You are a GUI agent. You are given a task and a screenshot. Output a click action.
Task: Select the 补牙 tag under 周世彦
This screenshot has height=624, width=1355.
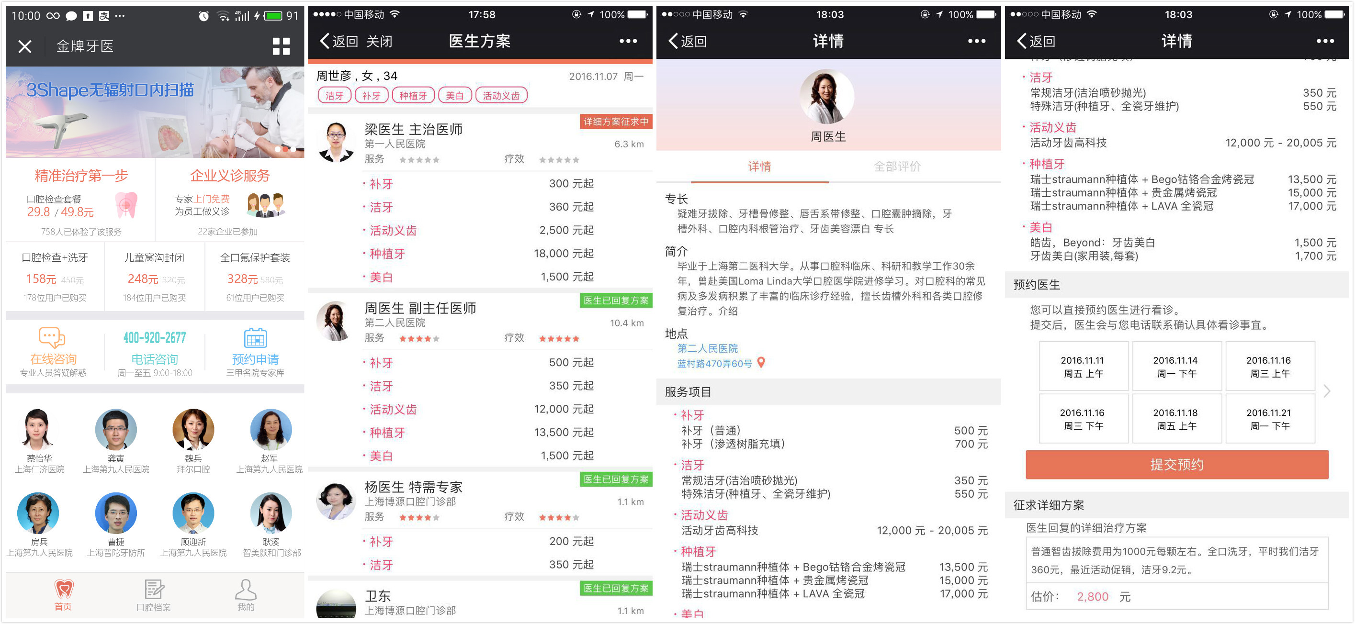[372, 95]
